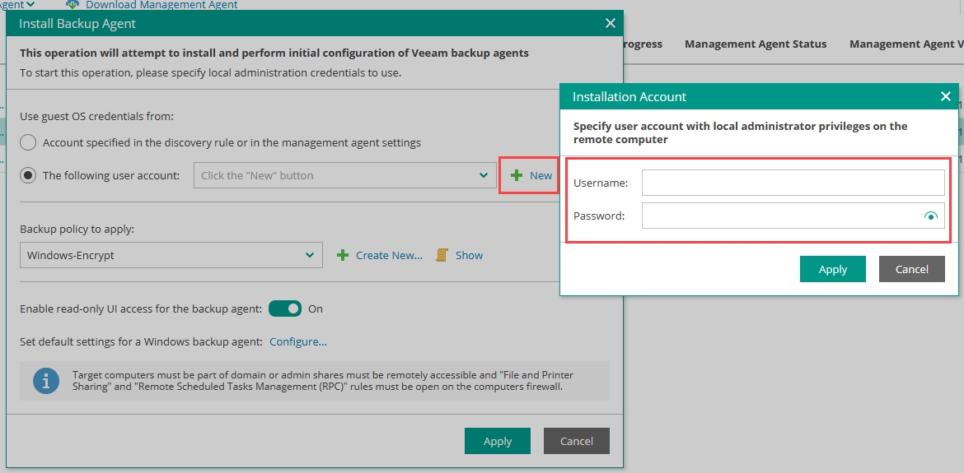Click the Show policy scroll icon

pyautogui.click(x=442, y=255)
